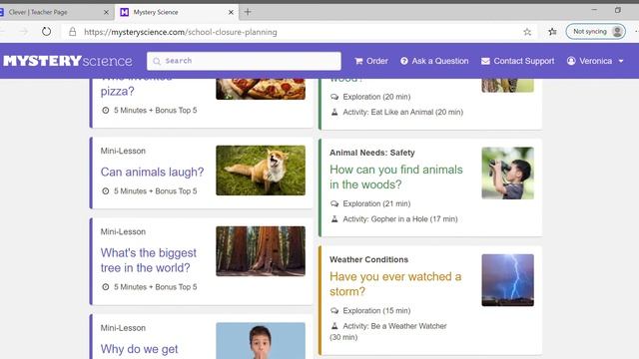Close the Mystery Science tab

click(231, 12)
